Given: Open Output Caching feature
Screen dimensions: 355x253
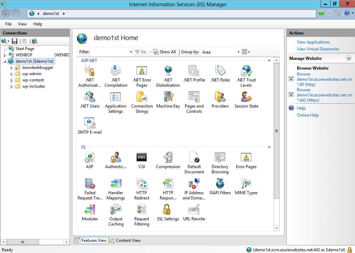Looking at the screenshot, I should [116, 215].
